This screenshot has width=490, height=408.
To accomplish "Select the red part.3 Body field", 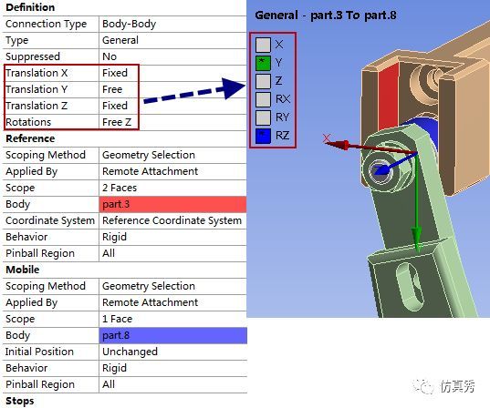I will pyautogui.click(x=172, y=204).
